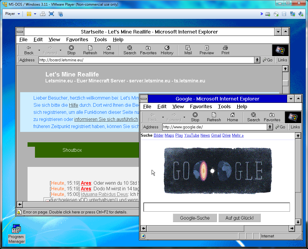308x249 pixels.
Task: Open the Preview toolbar icon
Action: [x=206, y=50]
